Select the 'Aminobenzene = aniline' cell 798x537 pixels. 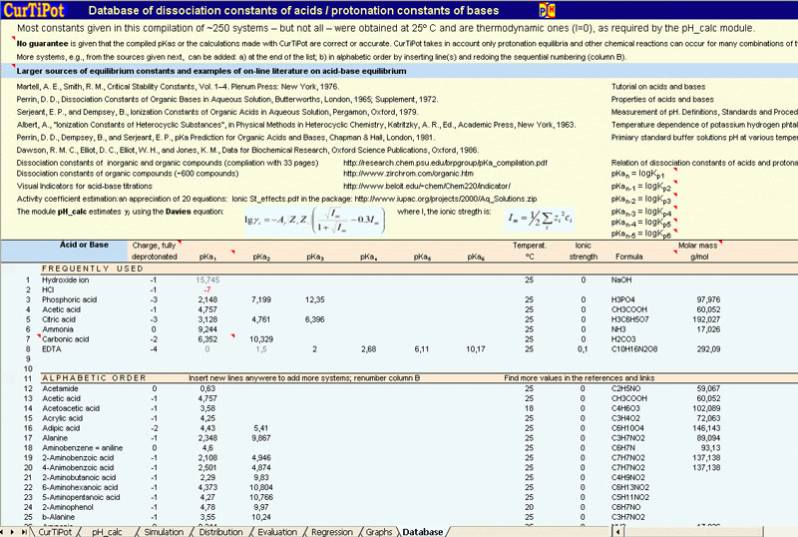pos(83,448)
